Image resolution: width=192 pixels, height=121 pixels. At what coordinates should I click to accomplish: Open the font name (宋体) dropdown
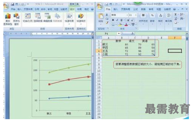point(127,15)
